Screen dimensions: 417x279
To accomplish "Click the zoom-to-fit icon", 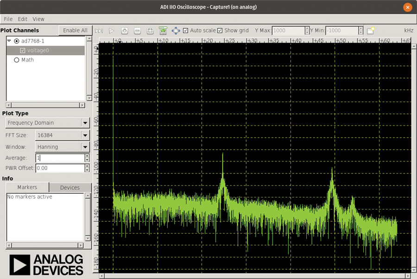I will (150, 31).
